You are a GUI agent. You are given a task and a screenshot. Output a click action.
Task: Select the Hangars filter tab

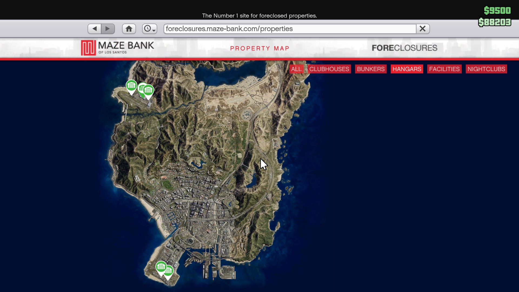tap(407, 69)
